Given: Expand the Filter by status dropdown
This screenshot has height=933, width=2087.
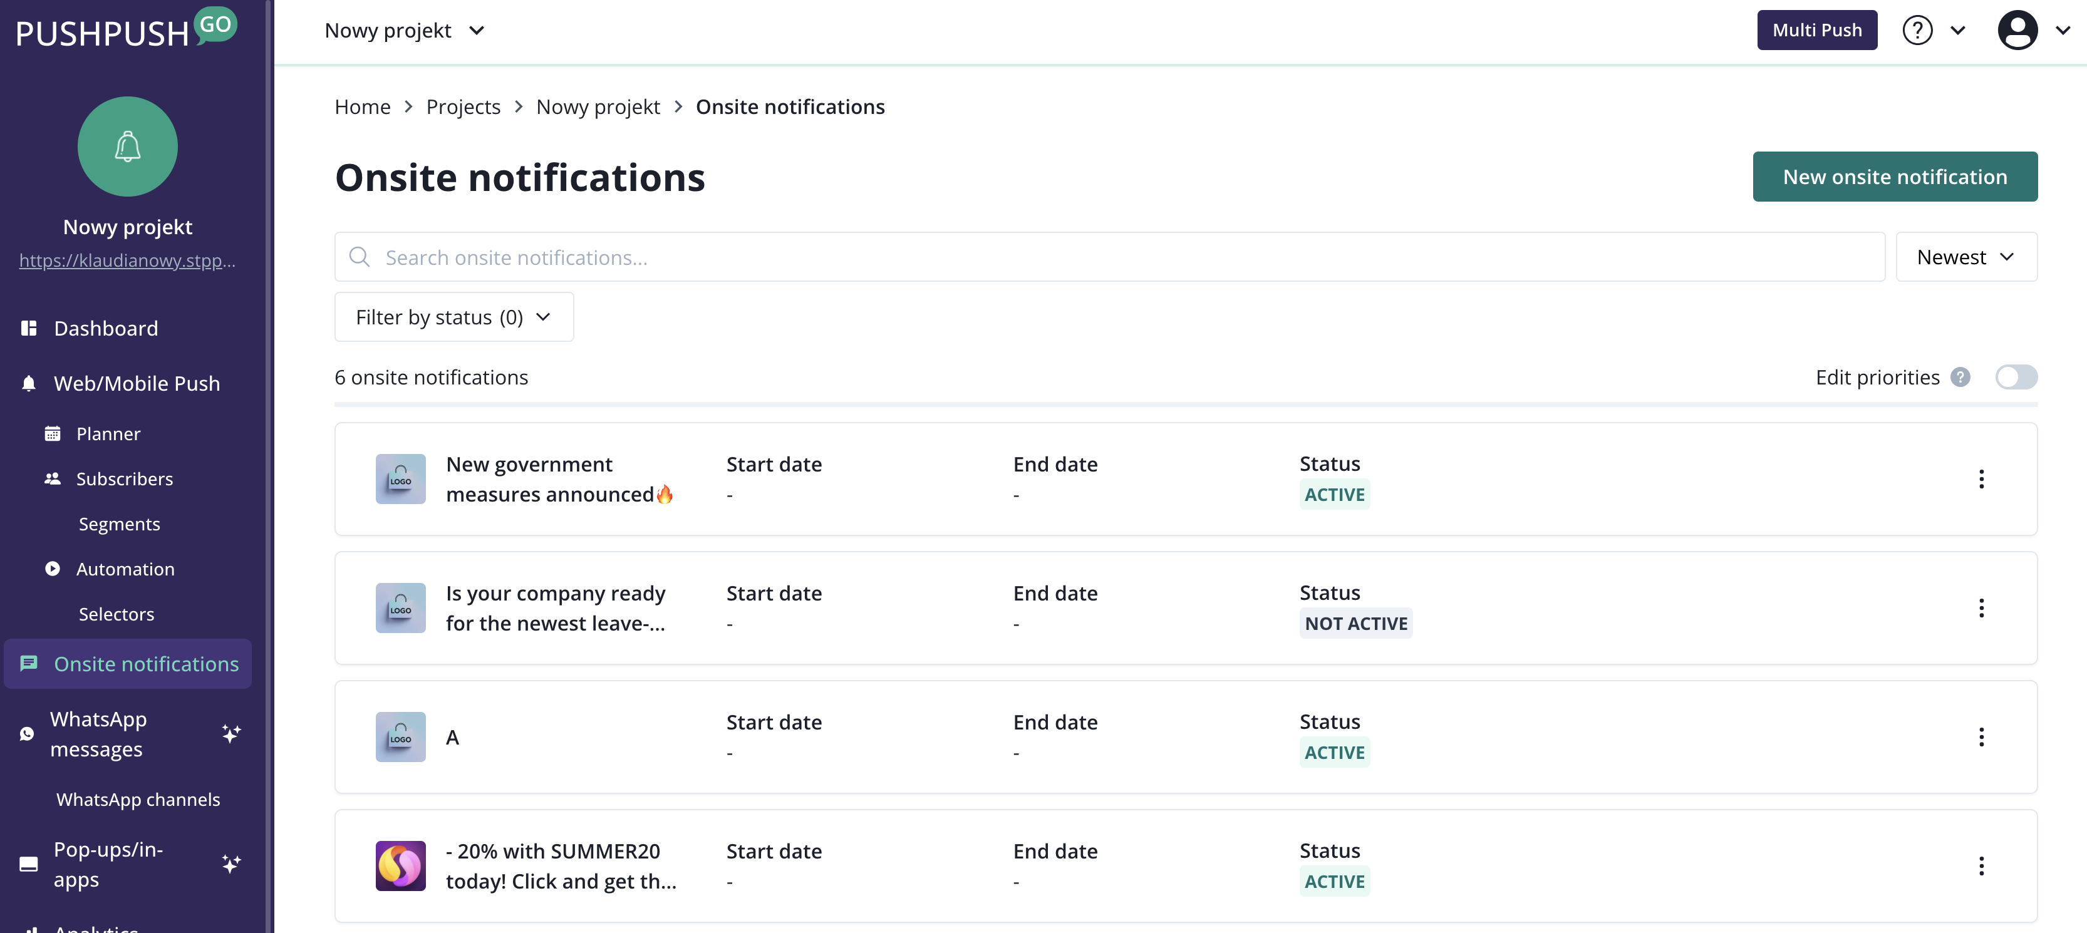Looking at the screenshot, I should (x=453, y=317).
